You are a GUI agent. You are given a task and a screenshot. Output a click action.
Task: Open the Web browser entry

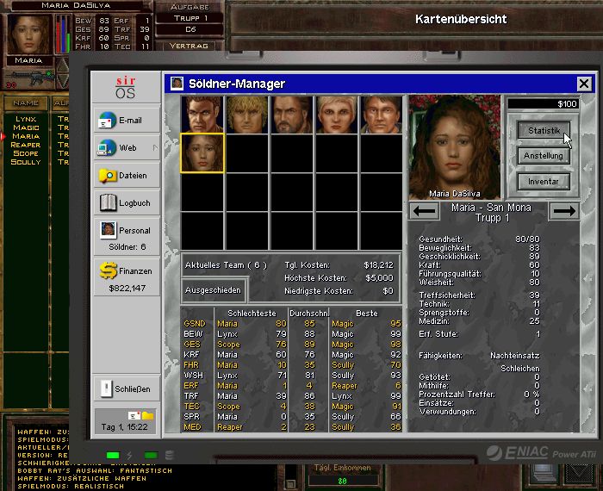point(127,147)
